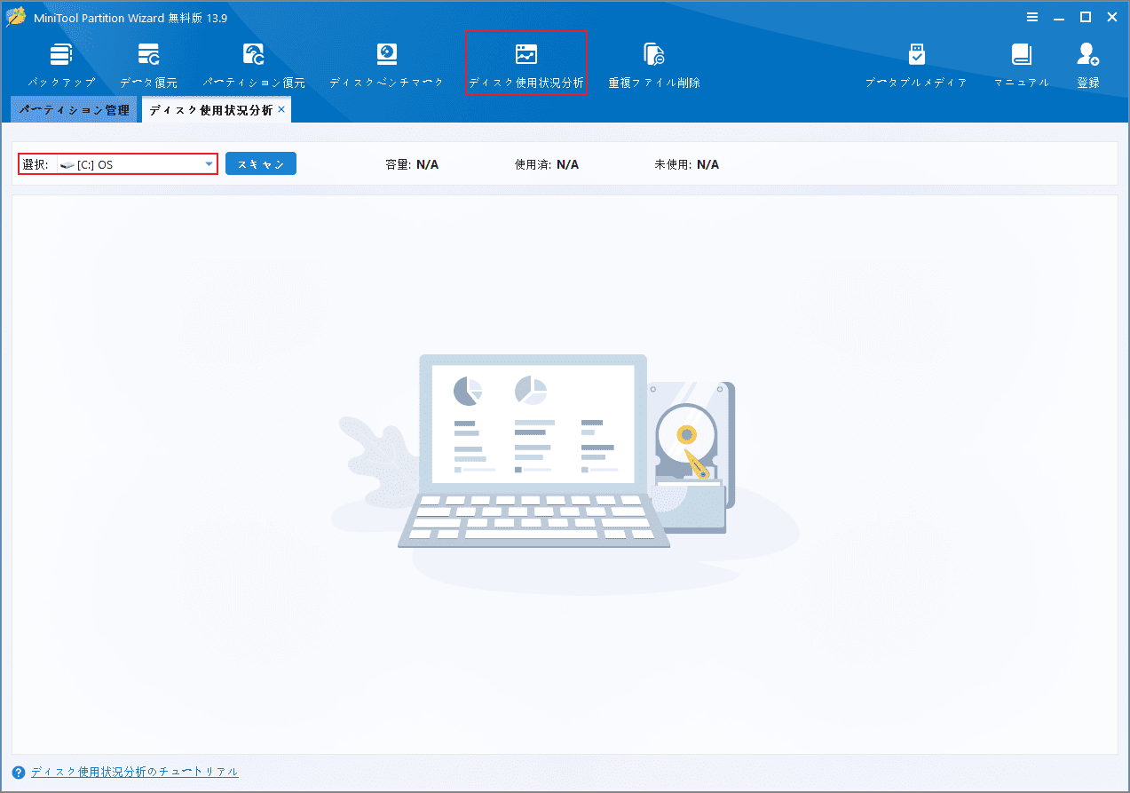The width and height of the screenshot is (1130, 793).
Task: Open the マニュアル (Manual)
Action: point(1022,66)
